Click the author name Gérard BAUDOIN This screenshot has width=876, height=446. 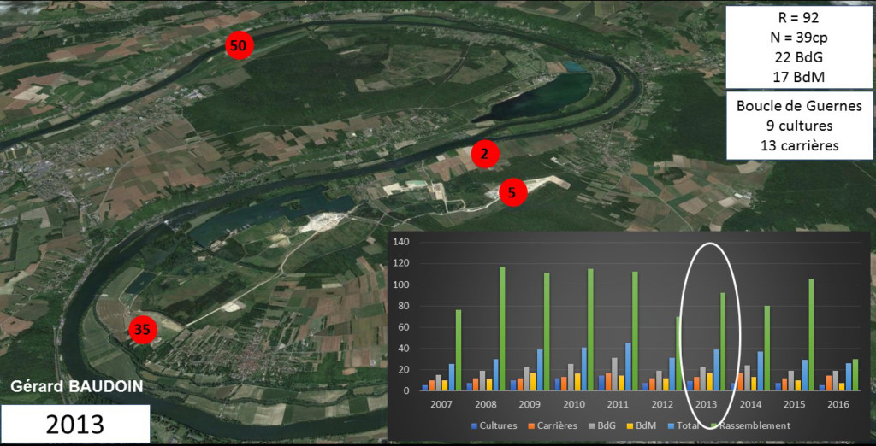(76, 386)
